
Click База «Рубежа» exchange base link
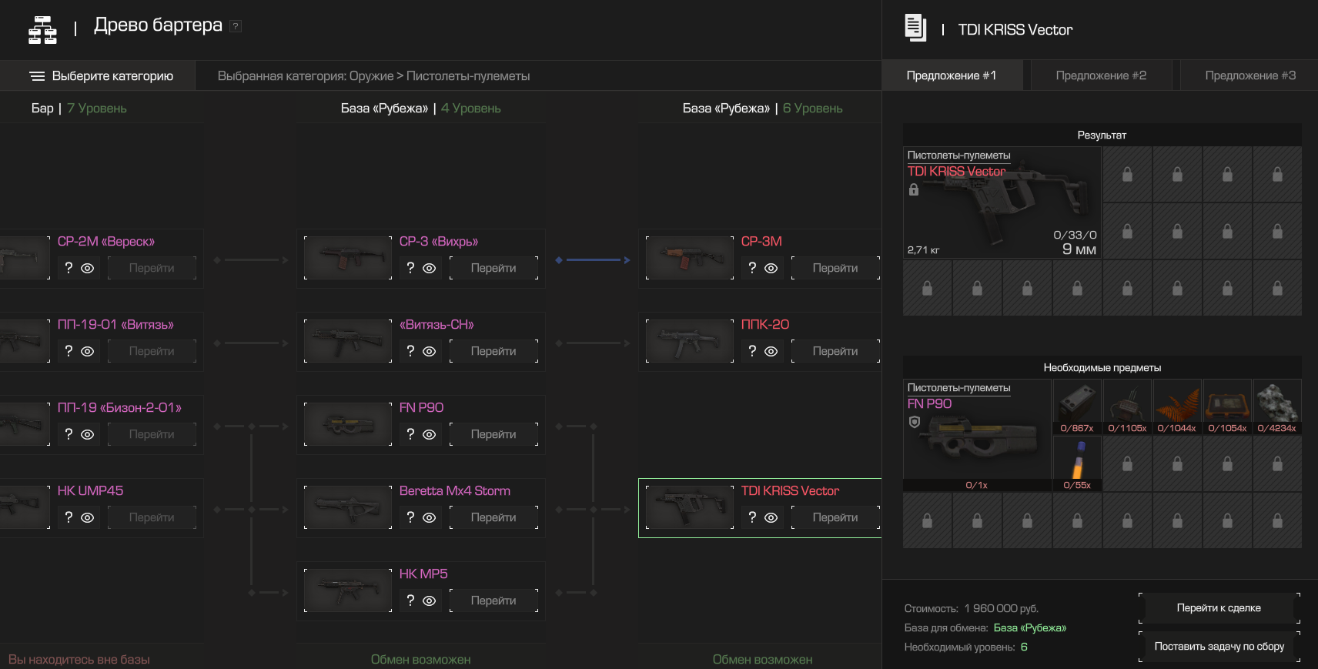tap(1030, 628)
